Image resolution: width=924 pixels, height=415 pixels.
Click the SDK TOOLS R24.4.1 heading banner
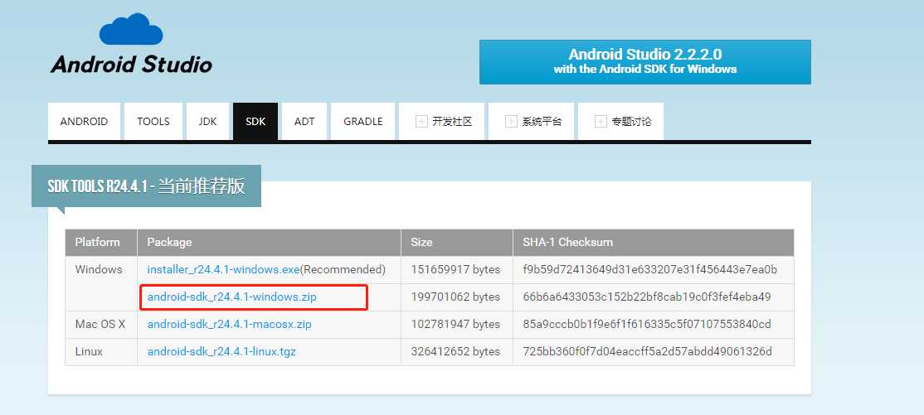point(146,186)
